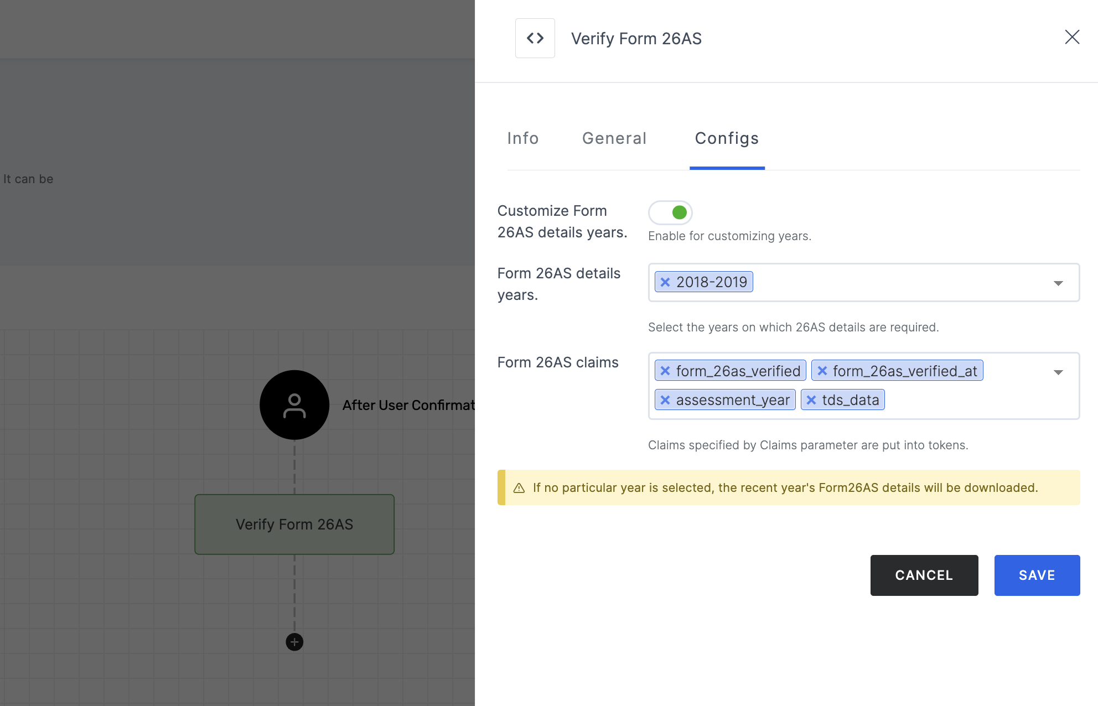Switch to the Info tab
This screenshot has width=1098, height=706.
[x=523, y=138]
